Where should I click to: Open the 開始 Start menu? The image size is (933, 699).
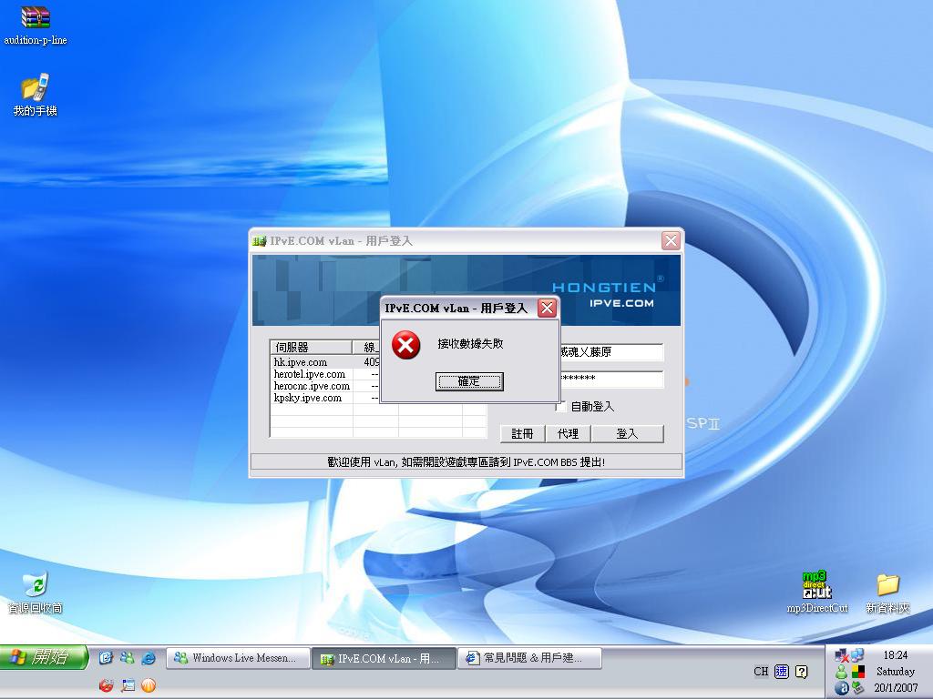[x=44, y=657]
